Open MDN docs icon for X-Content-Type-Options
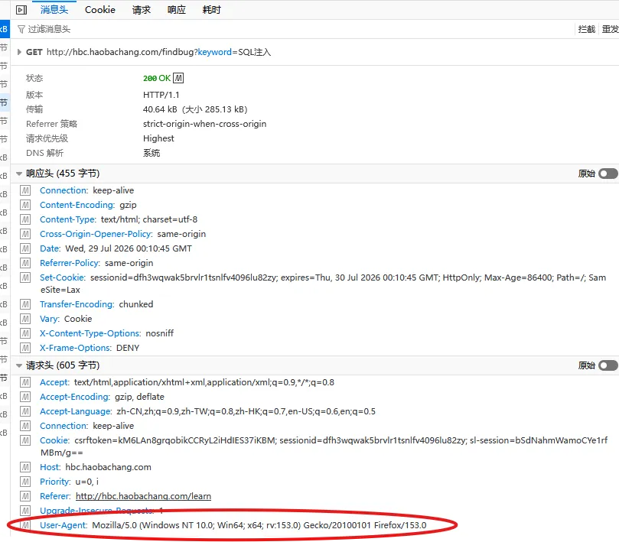 pyautogui.click(x=25, y=334)
